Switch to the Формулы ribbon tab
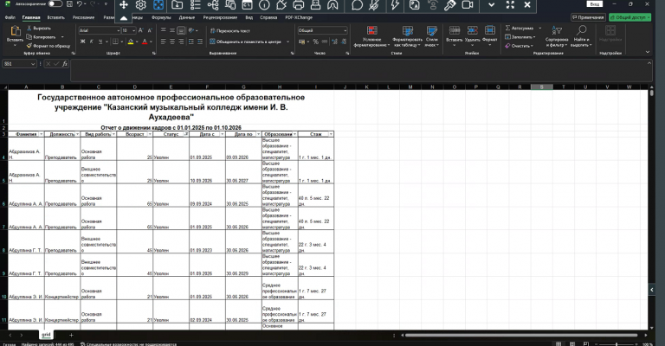Screen dimensions: 665x346 pos(161,18)
